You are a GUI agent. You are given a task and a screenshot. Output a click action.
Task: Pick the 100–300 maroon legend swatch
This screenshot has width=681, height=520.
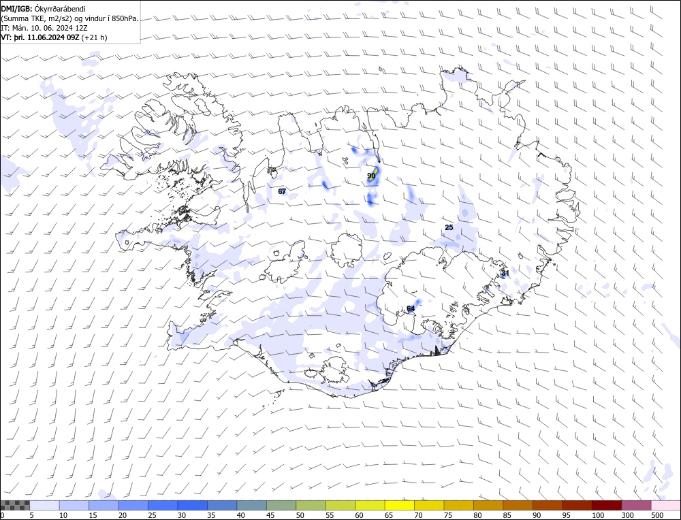click(606, 505)
